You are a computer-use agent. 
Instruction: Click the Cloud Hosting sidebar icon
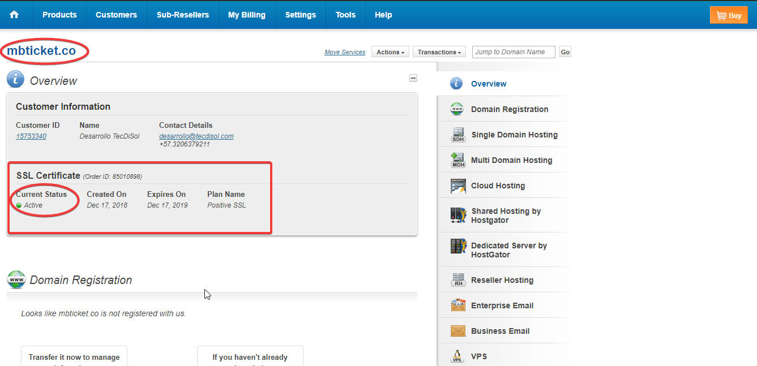click(x=457, y=186)
